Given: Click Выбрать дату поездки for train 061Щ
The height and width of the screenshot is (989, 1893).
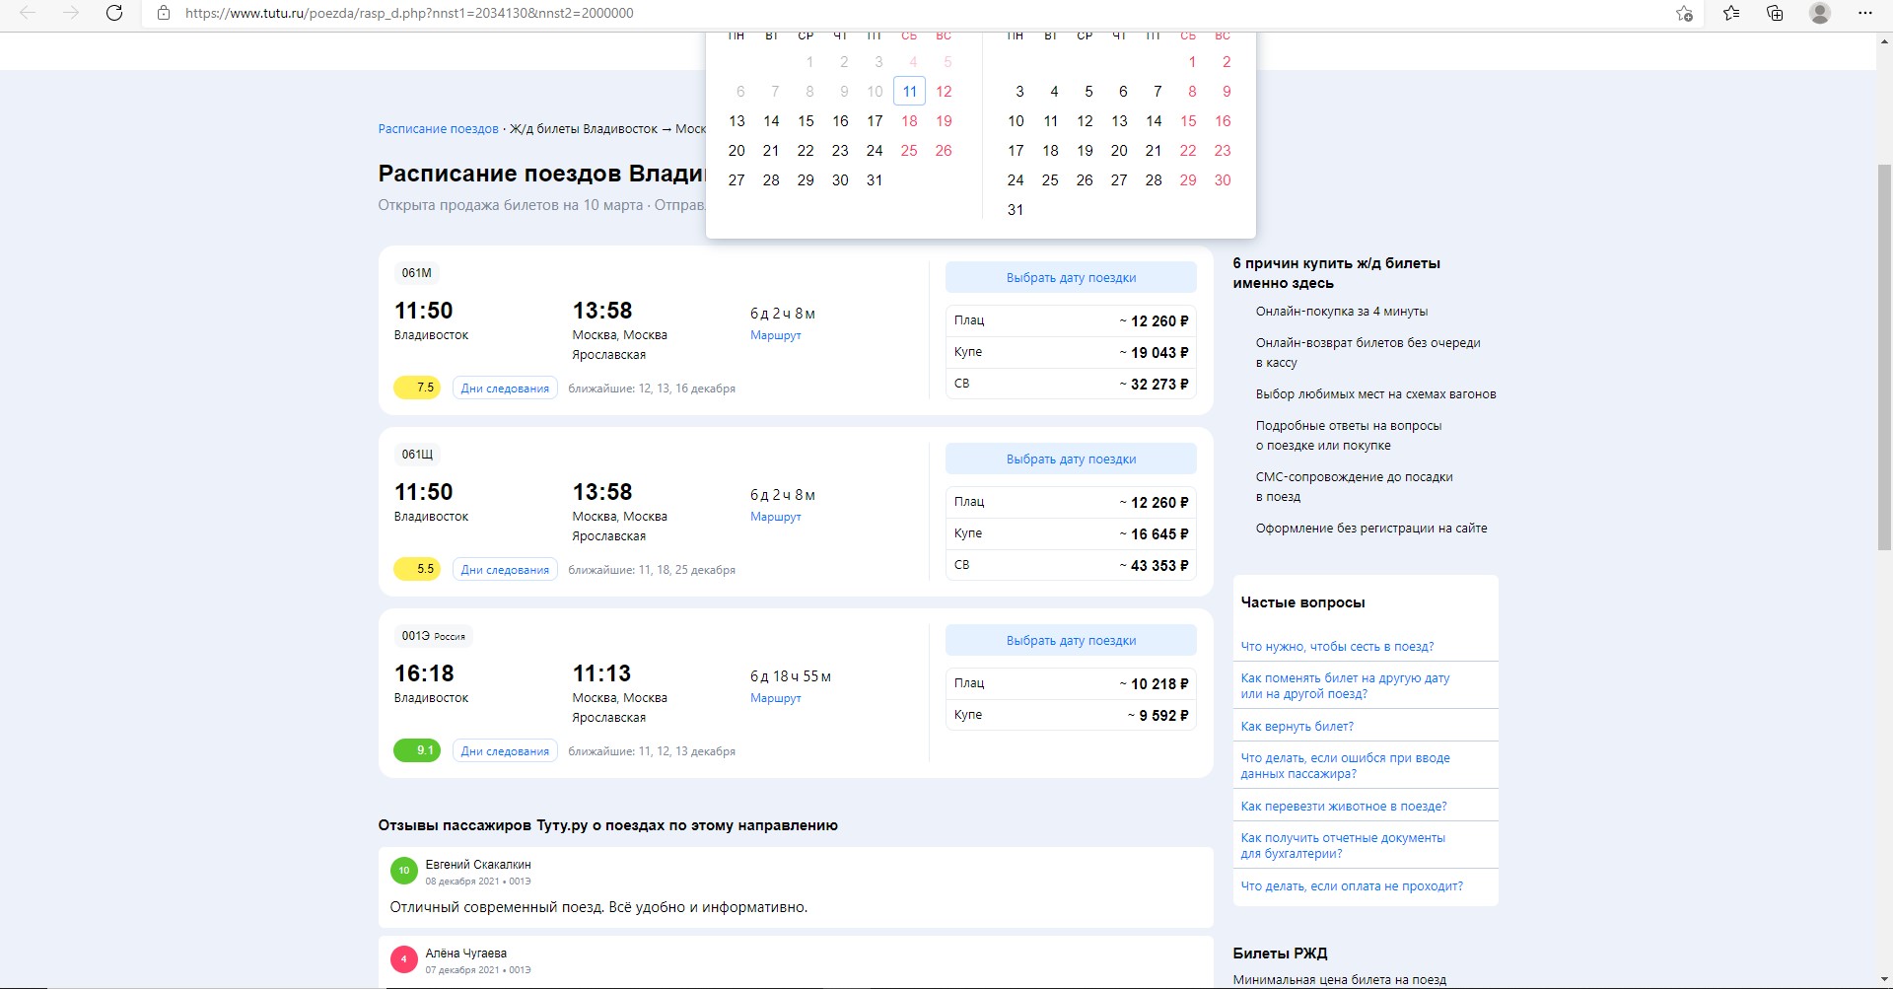Looking at the screenshot, I should [x=1071, y=459].
